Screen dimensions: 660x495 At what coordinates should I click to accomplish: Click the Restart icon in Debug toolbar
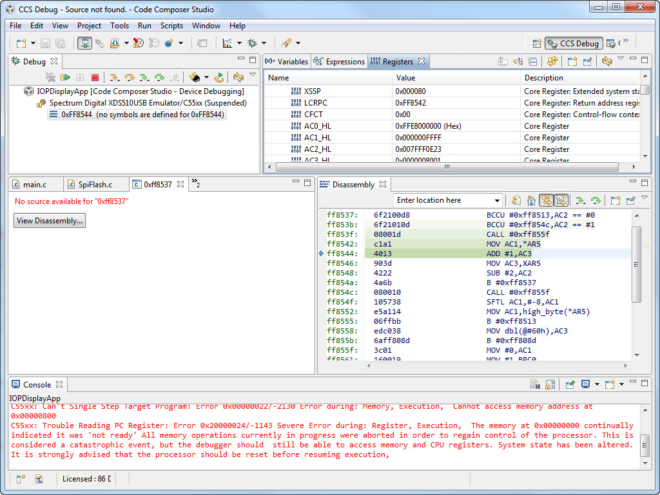(219, 77)
